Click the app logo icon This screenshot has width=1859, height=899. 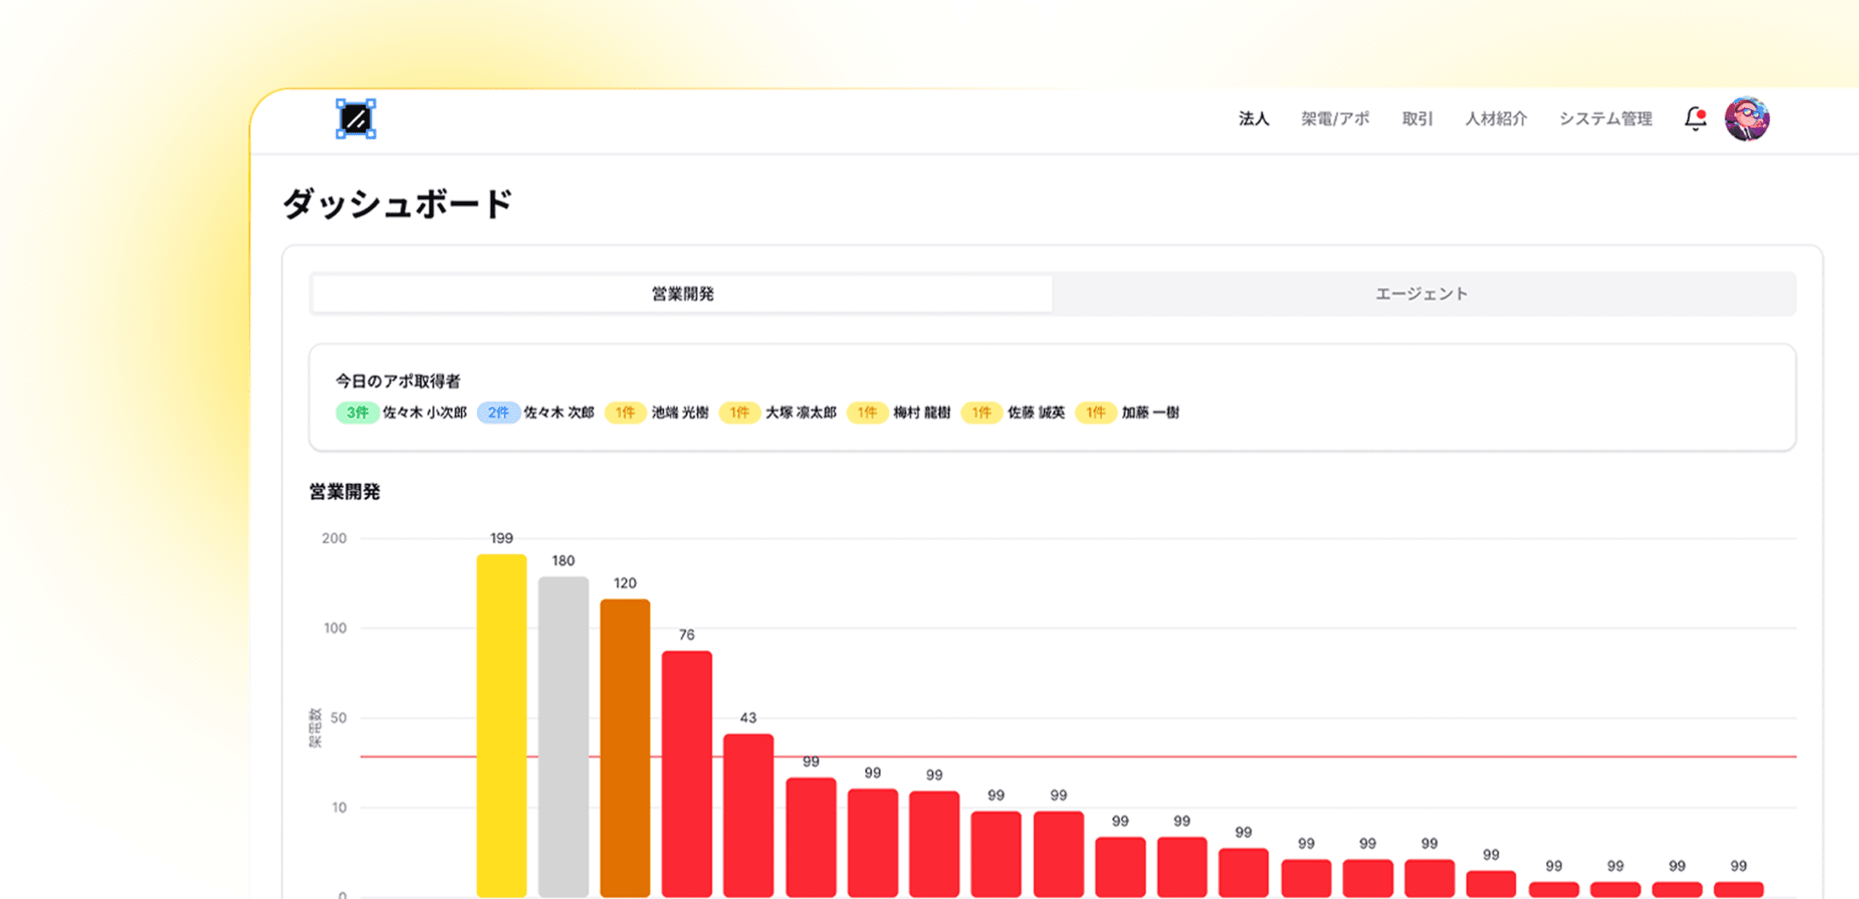(x=356, y=119)
